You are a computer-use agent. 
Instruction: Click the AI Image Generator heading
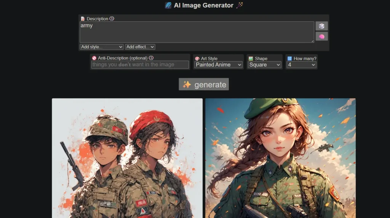coord(203,5)
